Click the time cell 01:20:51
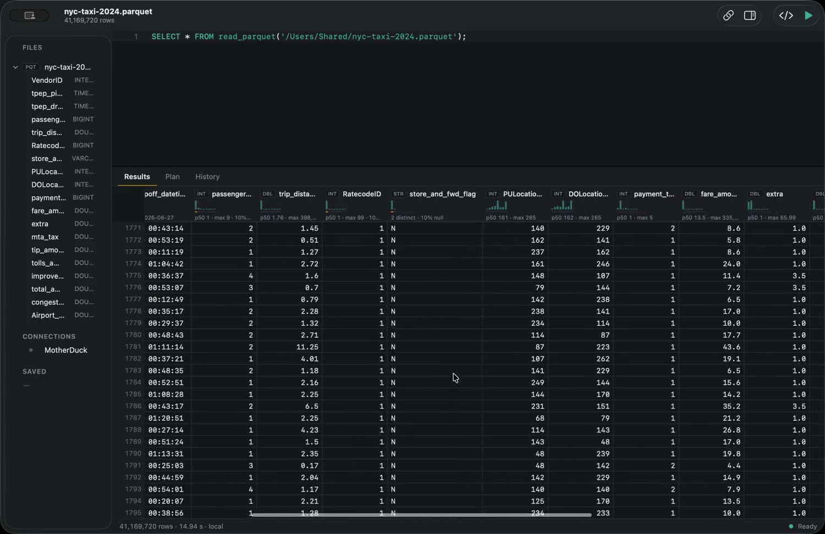 coord(166,419)
